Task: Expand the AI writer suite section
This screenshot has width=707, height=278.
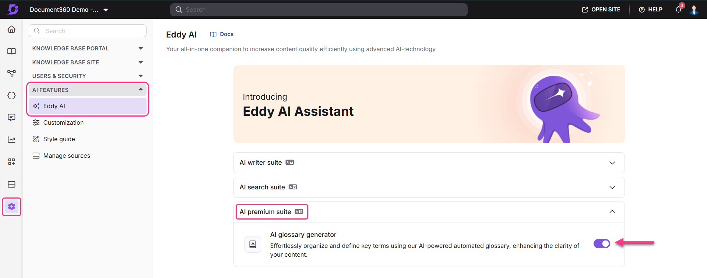Action: click(x=612, y=163)
